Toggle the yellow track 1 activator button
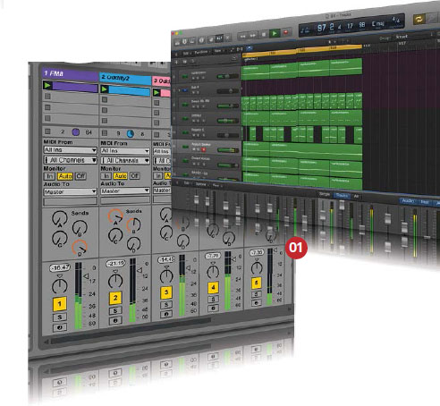This screenshot has height=406, width=440. point(59,304)
